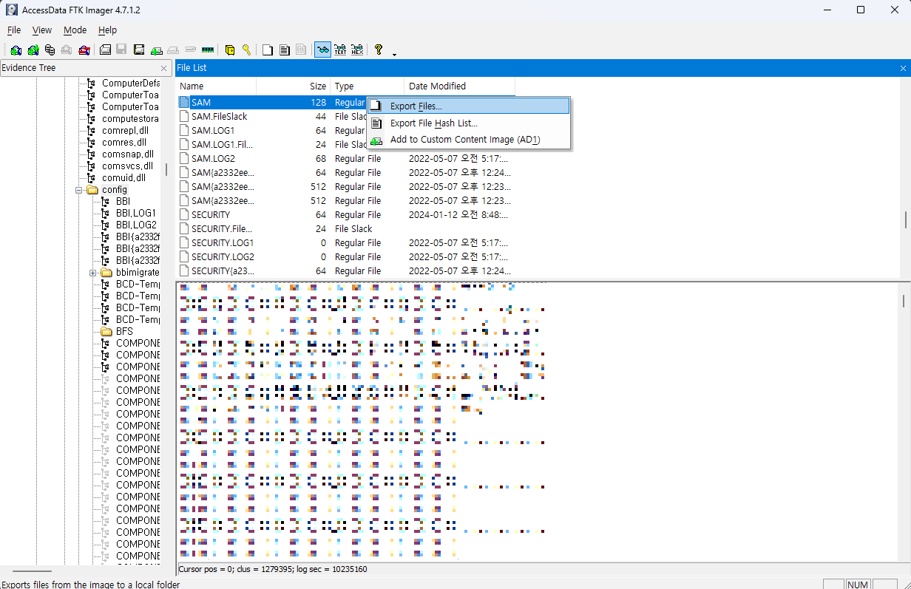911x589 pixels.
Task: Click the config folder icon in tree
Action: pos(92,189)
